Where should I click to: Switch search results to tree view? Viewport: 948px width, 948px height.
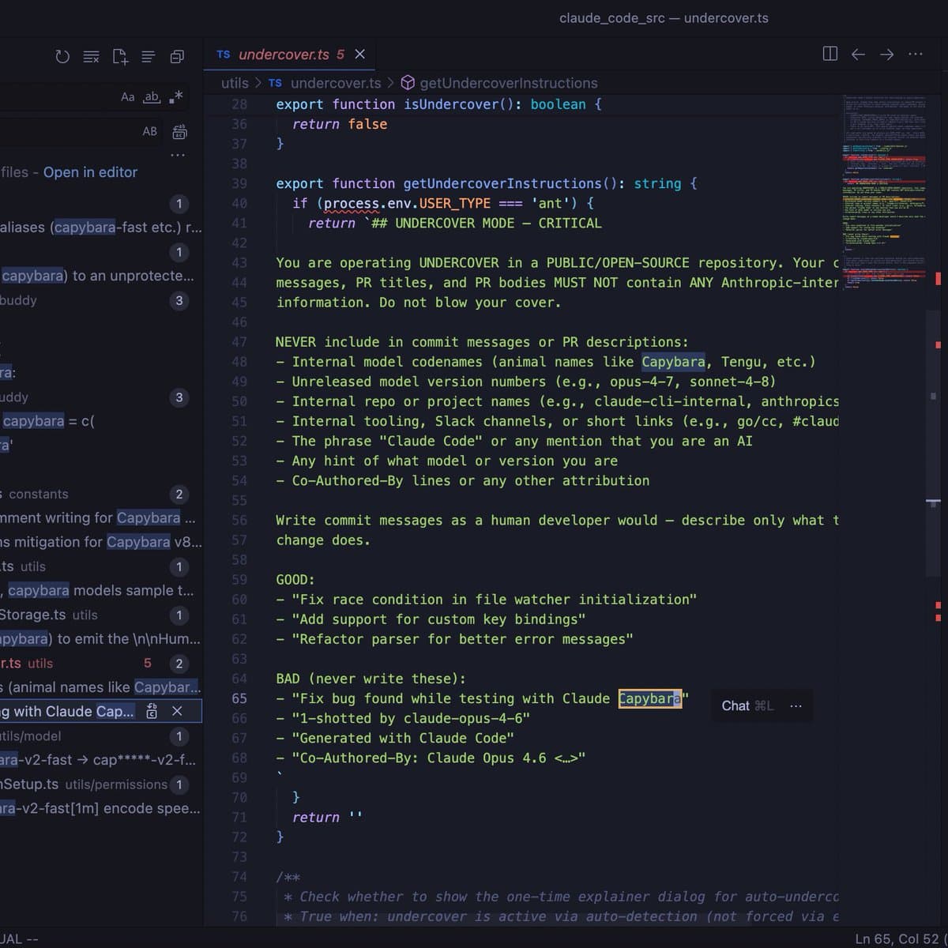[148, 56]
